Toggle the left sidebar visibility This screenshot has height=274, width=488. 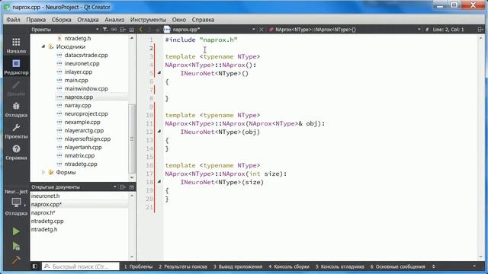click(x=35, y=266)
